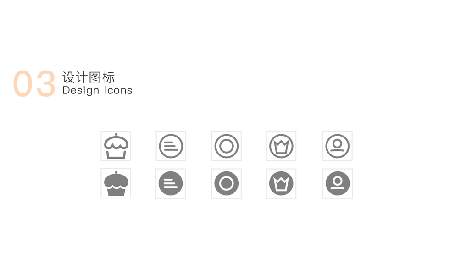Open the filled user profile icon
This screenshot has width=455, height=275.
(x=338, y=183)
